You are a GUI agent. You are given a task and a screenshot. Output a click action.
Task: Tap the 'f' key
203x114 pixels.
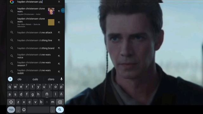(x=27, y=94)
